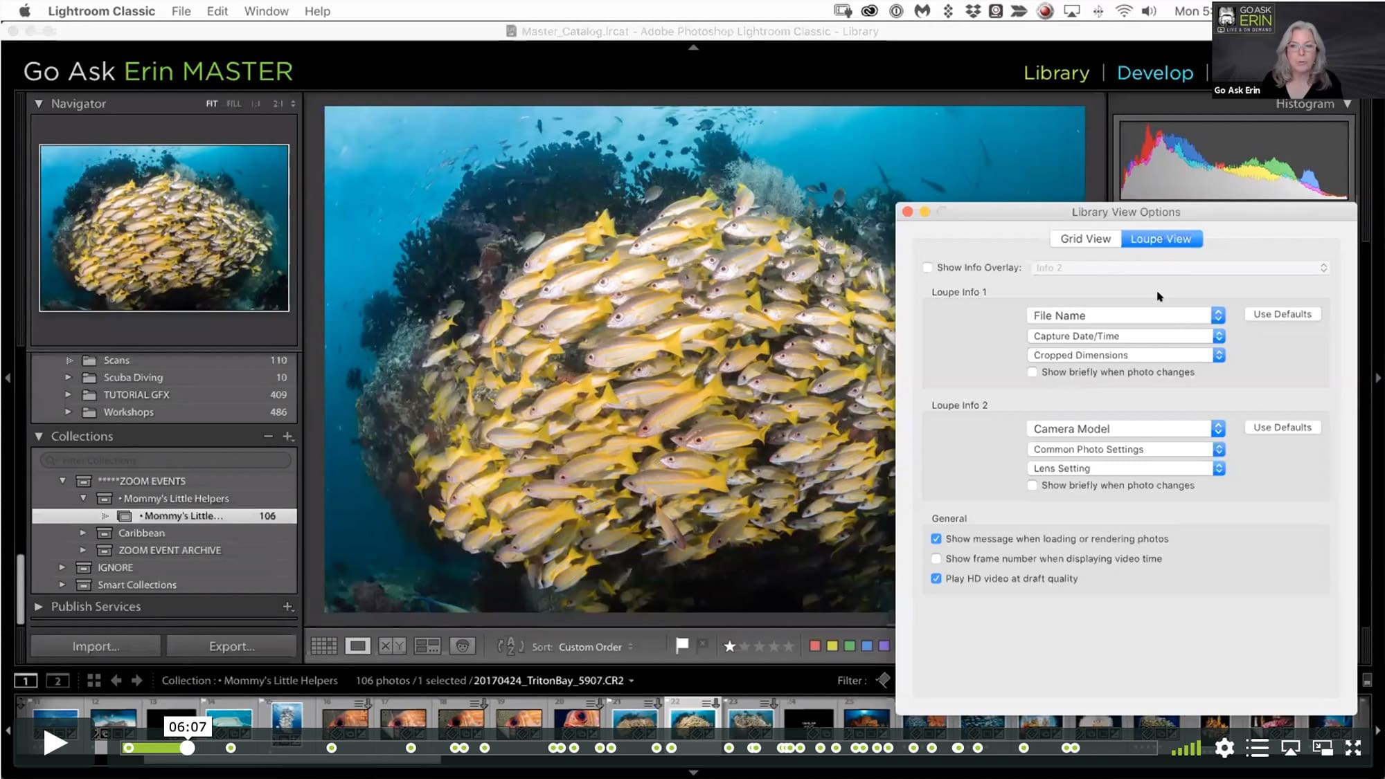Play the video with play button
1385x779 pixels.
(x=54, y=744)
